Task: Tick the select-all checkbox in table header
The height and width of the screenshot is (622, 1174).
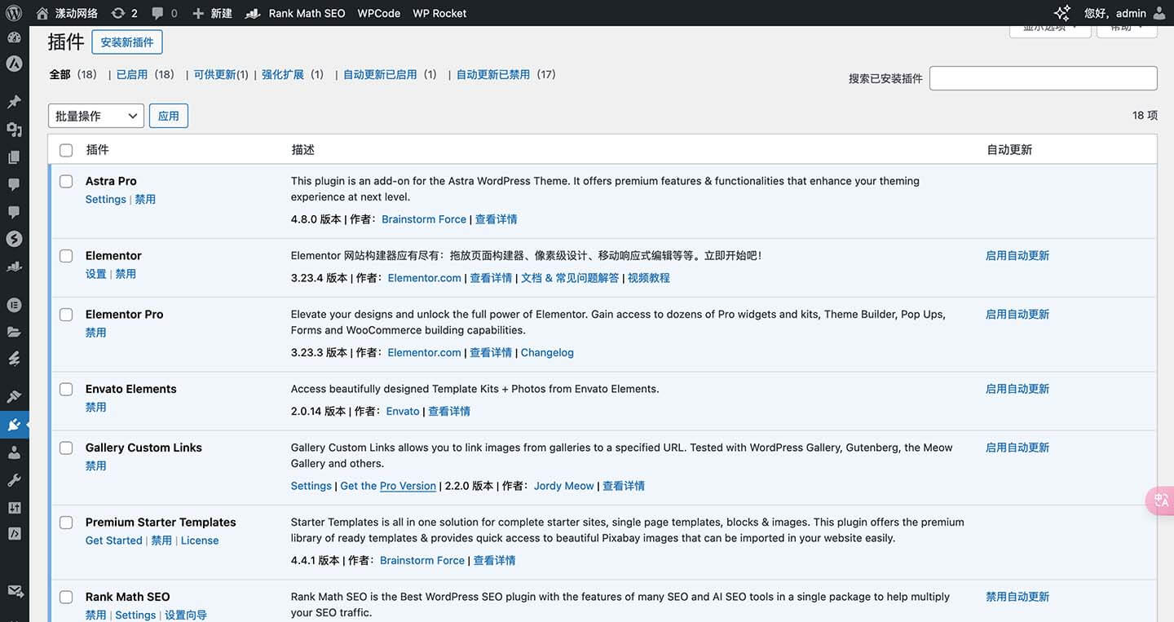Action: pyautogui.click(x=66, y=150)
